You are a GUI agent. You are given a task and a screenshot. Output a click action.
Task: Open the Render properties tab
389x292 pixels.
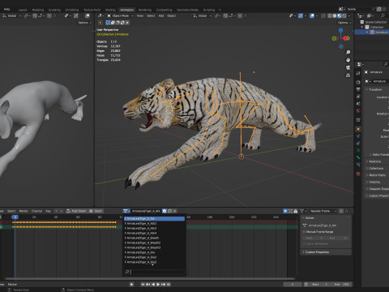[x=358, y=82]
